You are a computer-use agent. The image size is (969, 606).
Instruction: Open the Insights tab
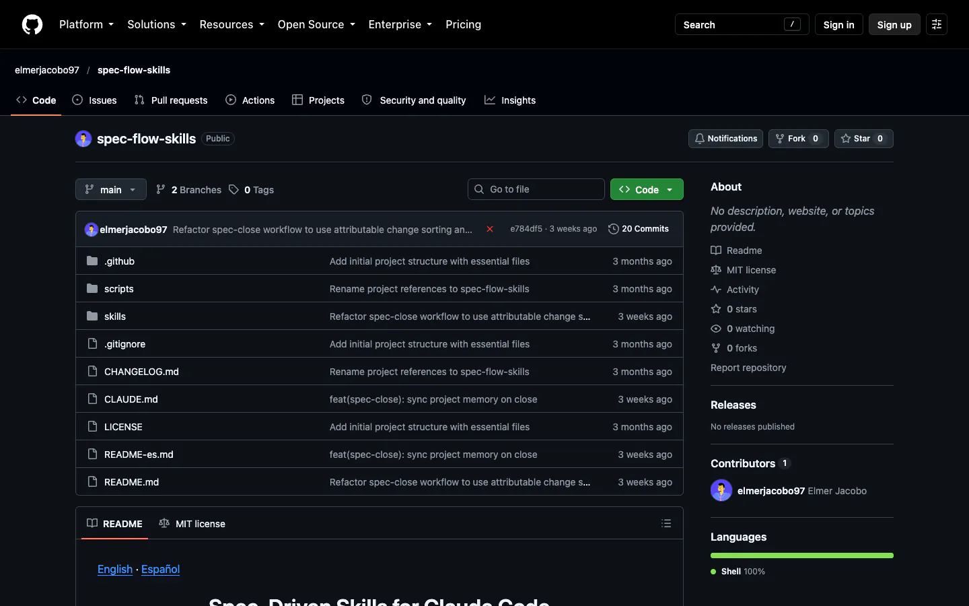click(510, 100)
